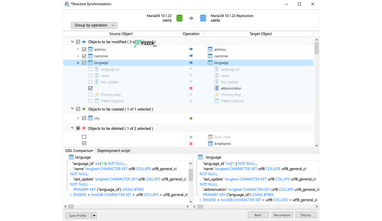Click language table icon in left DDL pane

(71, 157)
